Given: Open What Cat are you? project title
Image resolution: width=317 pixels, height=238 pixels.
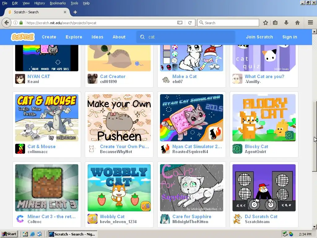Looking at the screenshot, I should (264, 77).
